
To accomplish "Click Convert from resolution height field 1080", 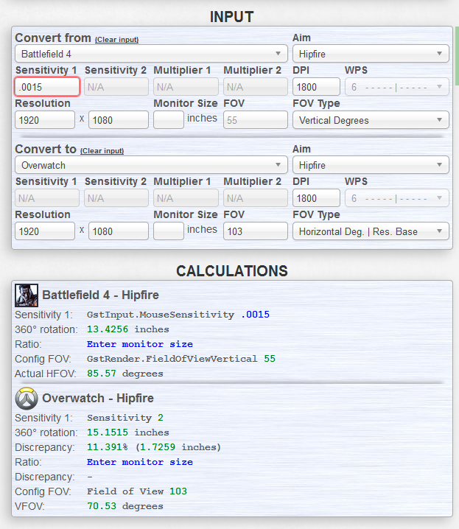I will pyautogui.click(x=119, y=120).
